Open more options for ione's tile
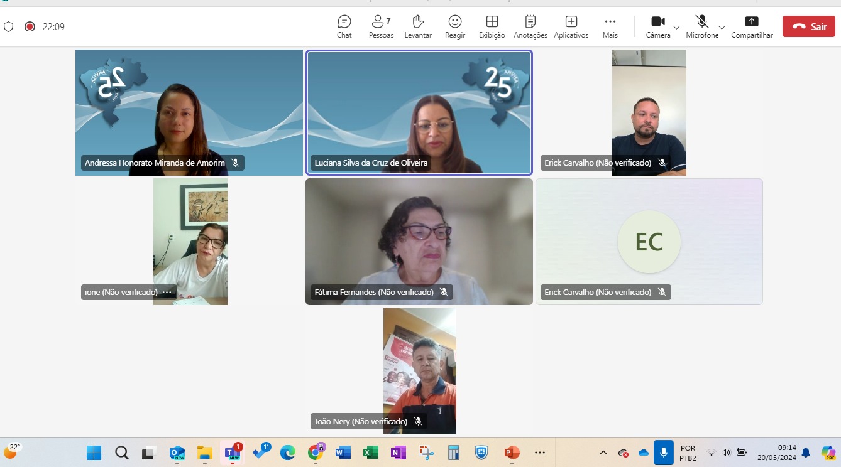This screenshot has width=841, height=467. click(x=167, y=293)
